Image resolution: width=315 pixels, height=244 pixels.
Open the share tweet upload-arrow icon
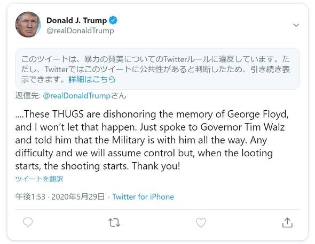click(x=287, y=223)
